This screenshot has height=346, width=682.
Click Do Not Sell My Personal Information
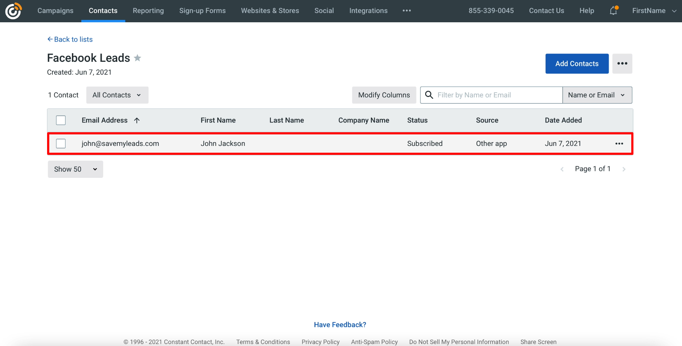coord(459,342)
